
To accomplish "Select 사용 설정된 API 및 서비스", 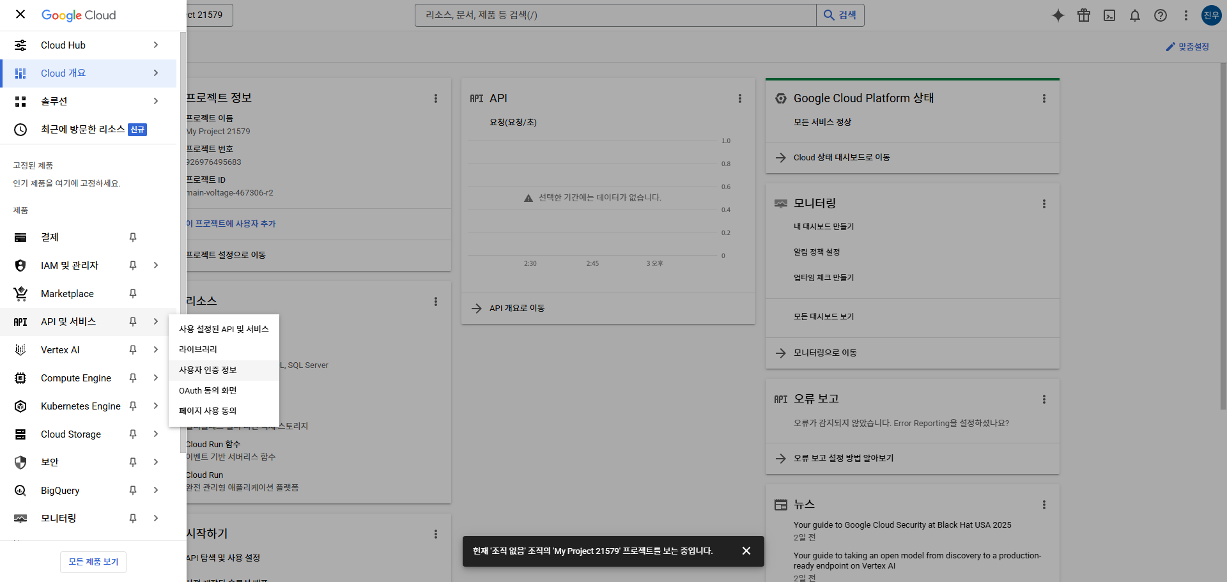I will [x=224, y=329].
